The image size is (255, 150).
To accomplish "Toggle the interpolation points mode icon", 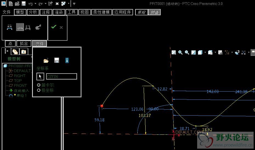I will [20, 27].
